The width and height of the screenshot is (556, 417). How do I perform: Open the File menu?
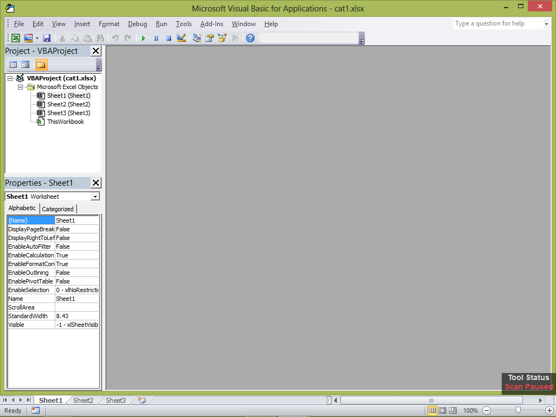(x=19, y=24)
